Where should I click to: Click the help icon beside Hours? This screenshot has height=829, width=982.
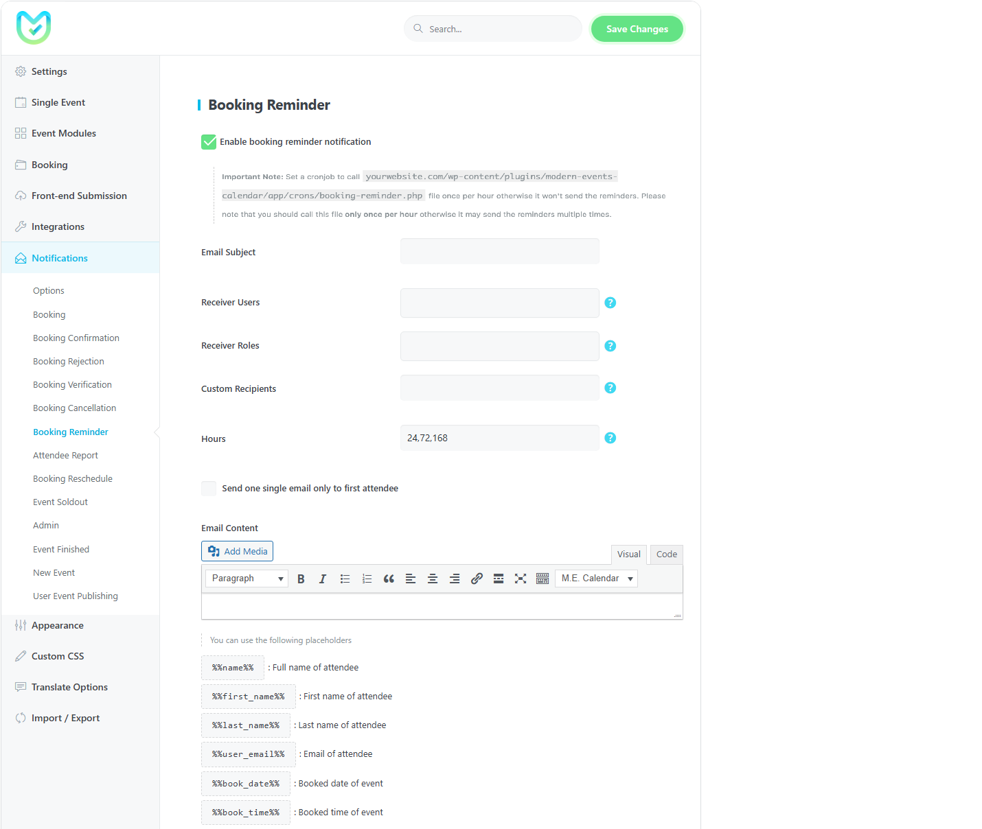click(x=610, y=438)
